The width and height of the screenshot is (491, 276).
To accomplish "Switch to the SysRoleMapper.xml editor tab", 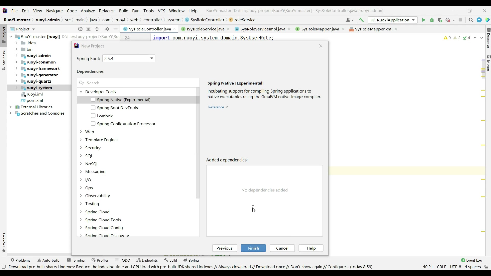I will coord(373,29).
